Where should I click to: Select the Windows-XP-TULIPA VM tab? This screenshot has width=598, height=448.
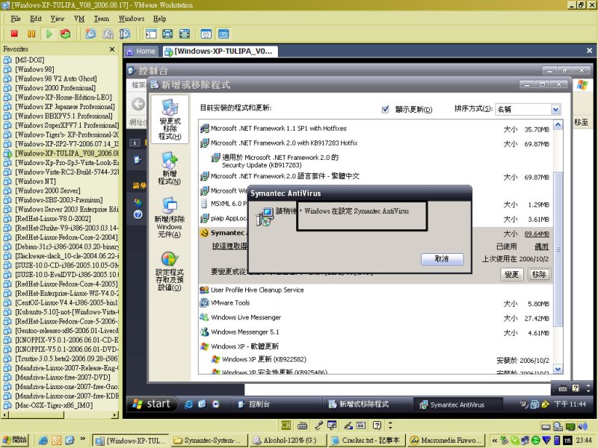click(x=220, y=51)
